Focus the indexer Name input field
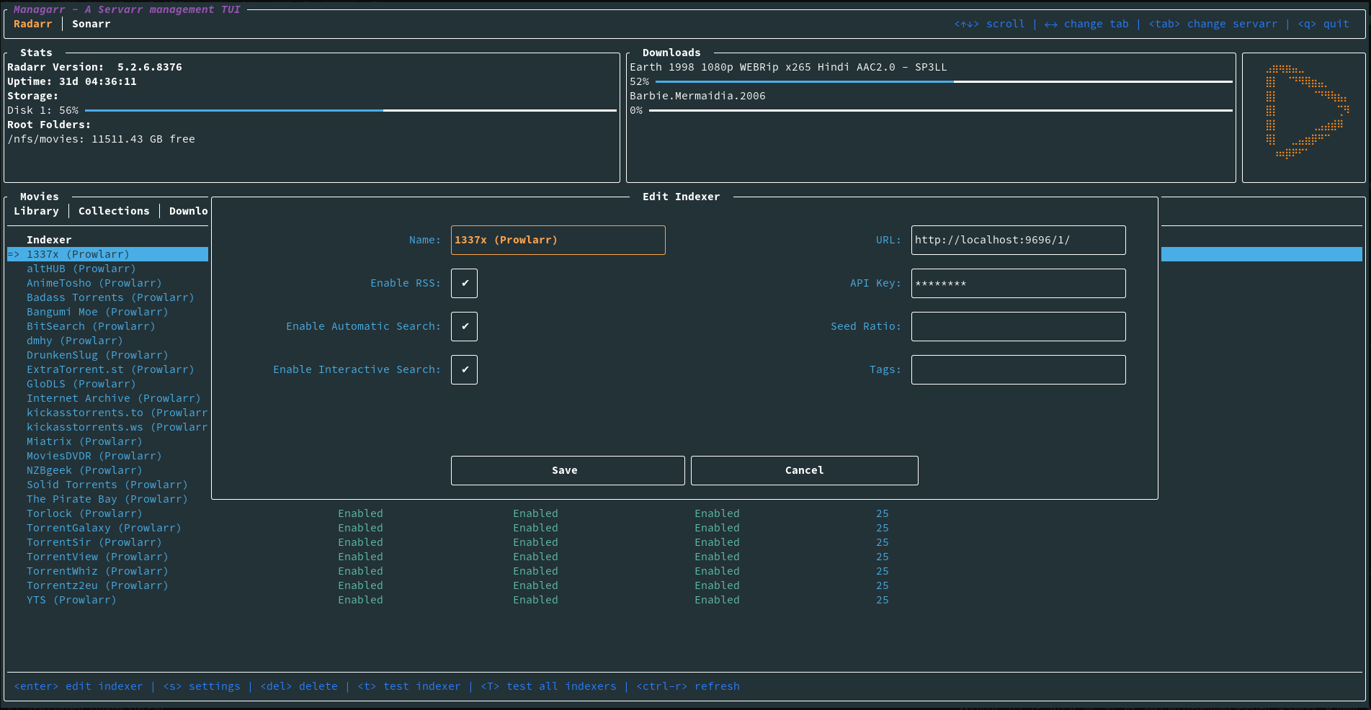1371x710 pixels. (558, 240)
